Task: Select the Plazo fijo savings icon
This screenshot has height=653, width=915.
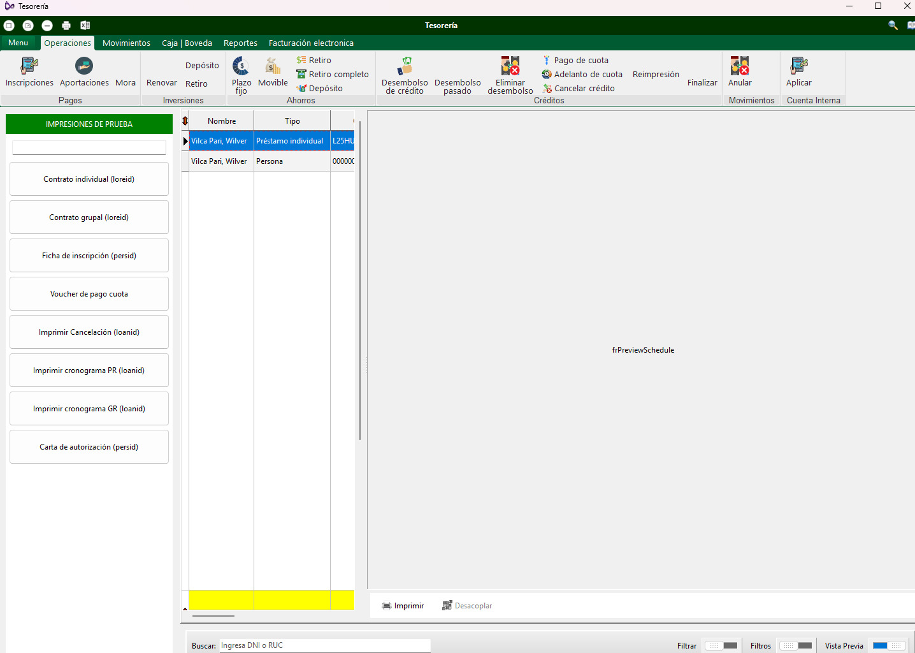Action: click(241, 66)
